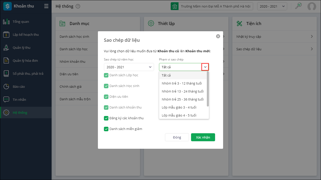Click the hamburger menu icon in sidebar header

pyautogui.click(x=46, y=6)
